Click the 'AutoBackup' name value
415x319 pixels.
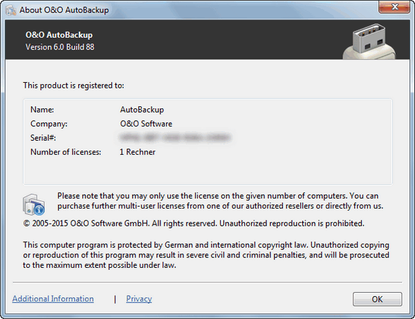coord(142,110)
